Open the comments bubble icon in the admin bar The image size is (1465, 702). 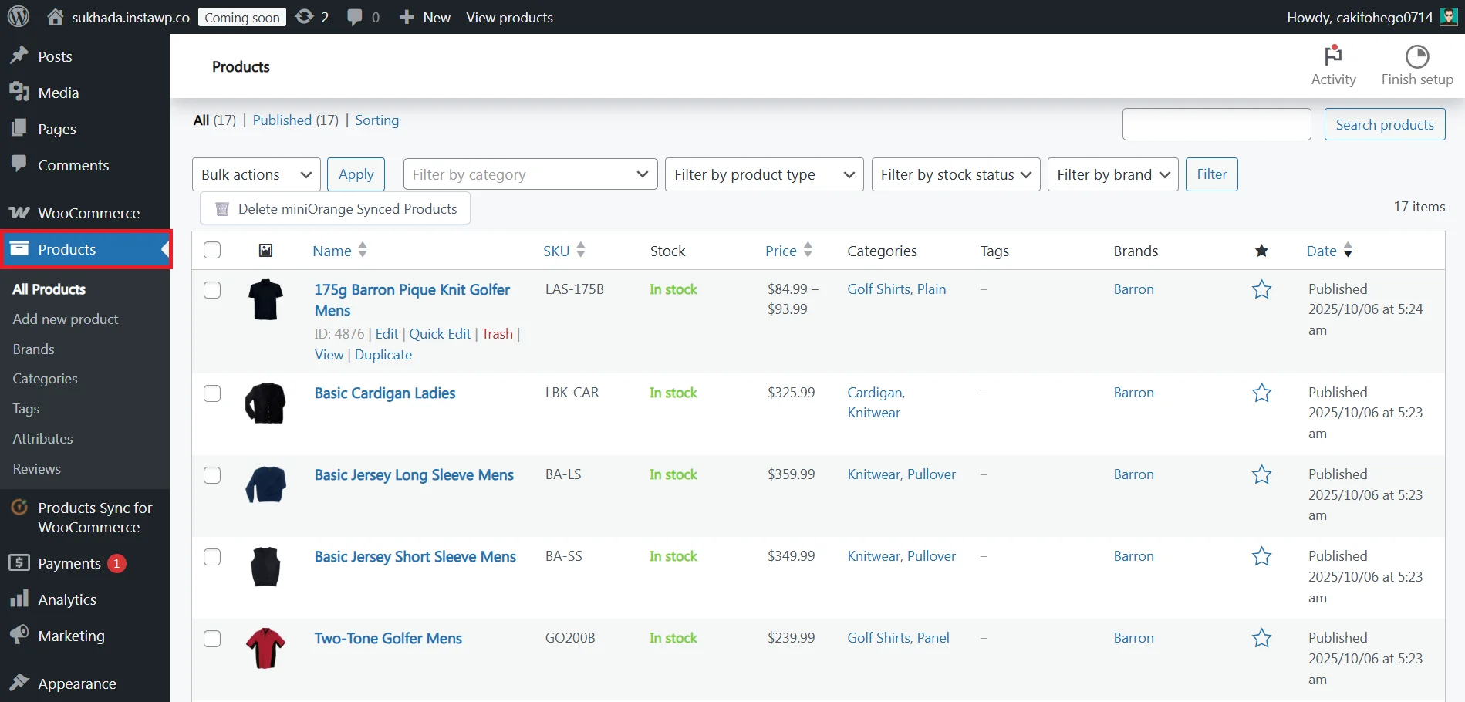(x=355, y=16)
